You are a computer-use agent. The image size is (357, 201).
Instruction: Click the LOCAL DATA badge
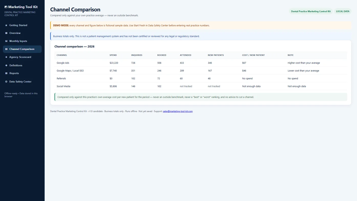(343, 11)
